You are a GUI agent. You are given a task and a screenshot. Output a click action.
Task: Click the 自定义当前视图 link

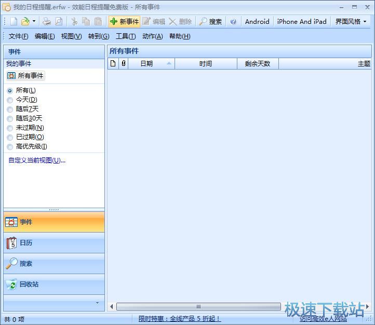36,160
